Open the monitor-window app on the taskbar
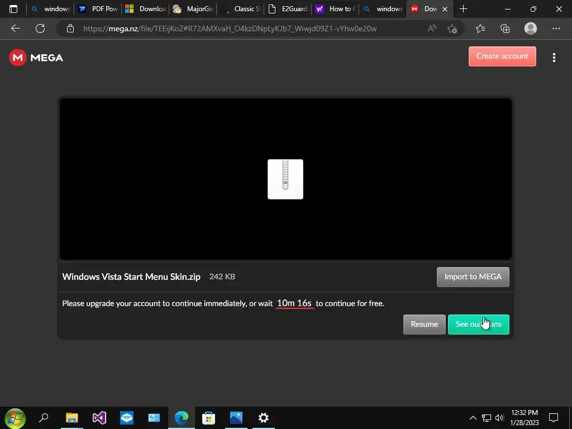 [154, 418]
